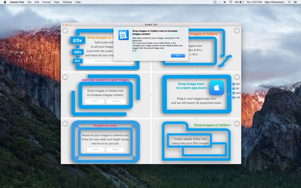Click the scale value input field
The height and width of the screenshot is (188, 301).
(109, 61)
